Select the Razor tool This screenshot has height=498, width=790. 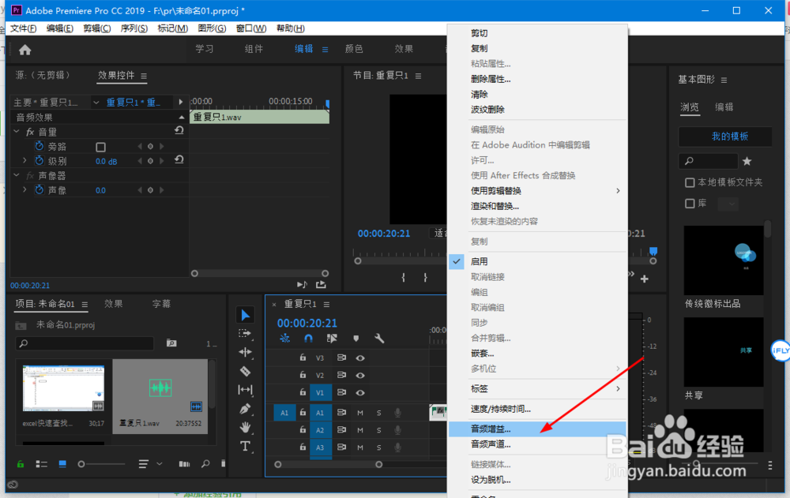tap(245, 371)
